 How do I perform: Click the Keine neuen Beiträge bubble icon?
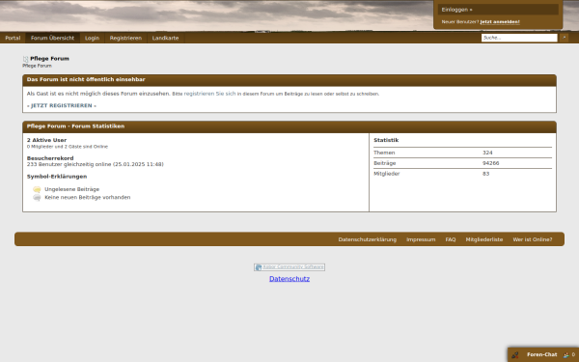(37, 198)
